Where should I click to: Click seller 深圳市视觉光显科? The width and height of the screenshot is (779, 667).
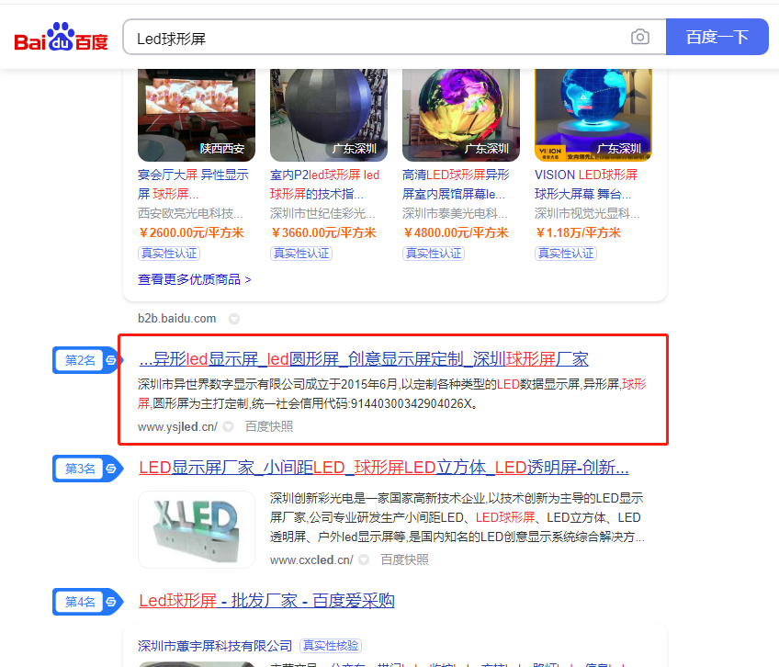click(x=587, y=213)
